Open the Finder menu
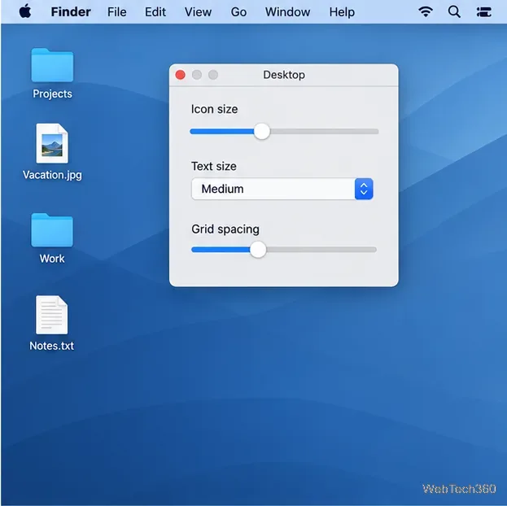 point(71,12)
